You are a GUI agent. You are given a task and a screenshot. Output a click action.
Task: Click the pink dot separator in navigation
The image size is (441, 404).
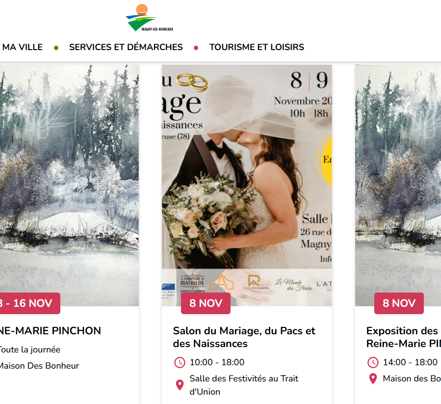click(x=196, y=48)
